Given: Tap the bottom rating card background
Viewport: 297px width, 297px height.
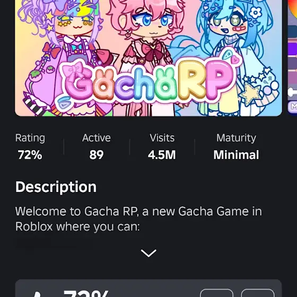Looking at the screenshot, I should (x=148, y=289).
